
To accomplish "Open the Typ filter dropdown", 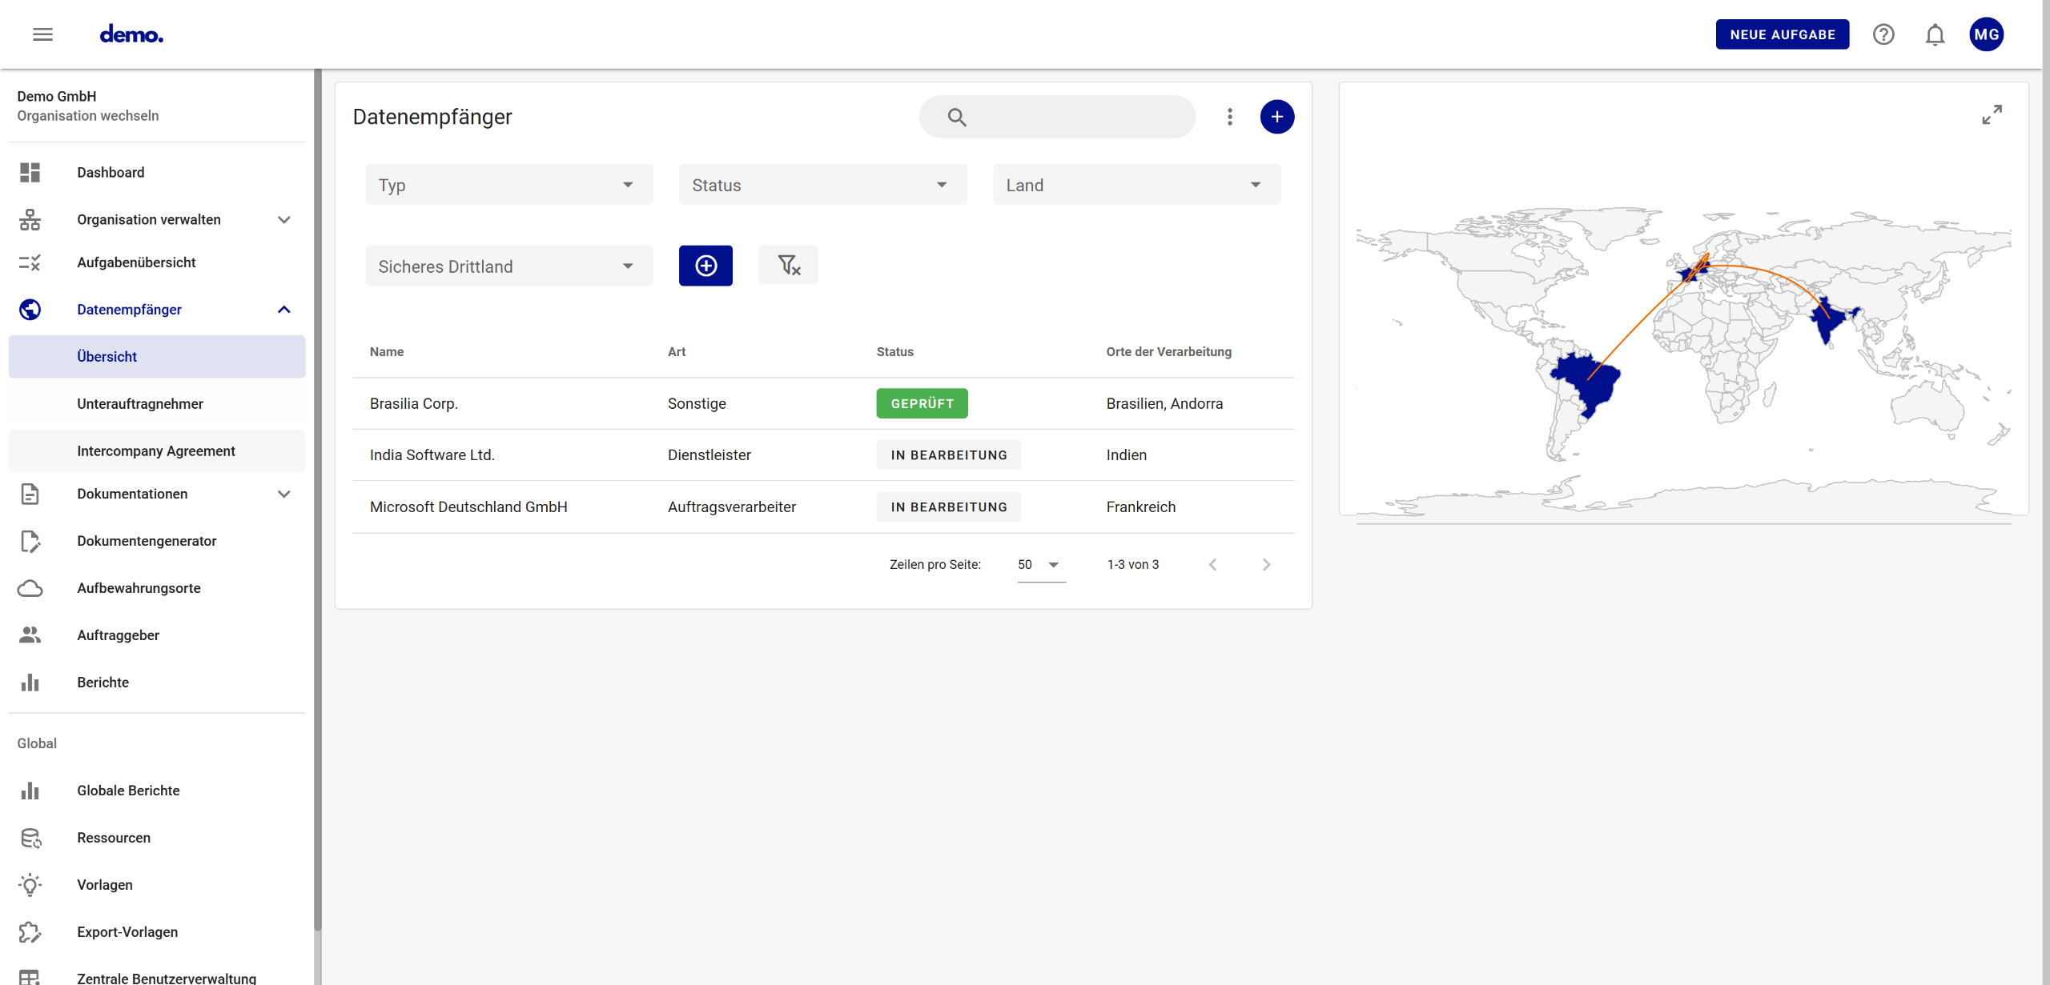I will 509,185.
